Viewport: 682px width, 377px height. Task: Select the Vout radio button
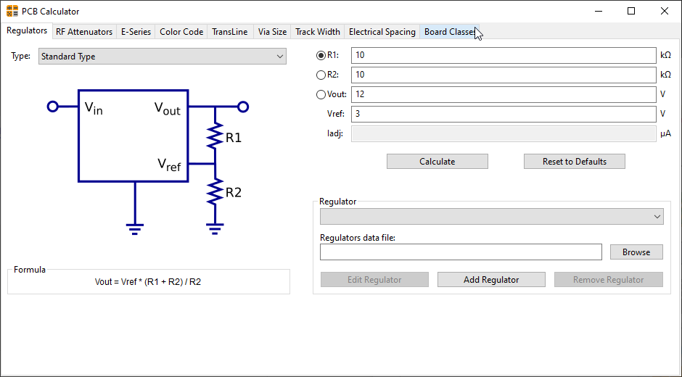click(x=321, y=94)
